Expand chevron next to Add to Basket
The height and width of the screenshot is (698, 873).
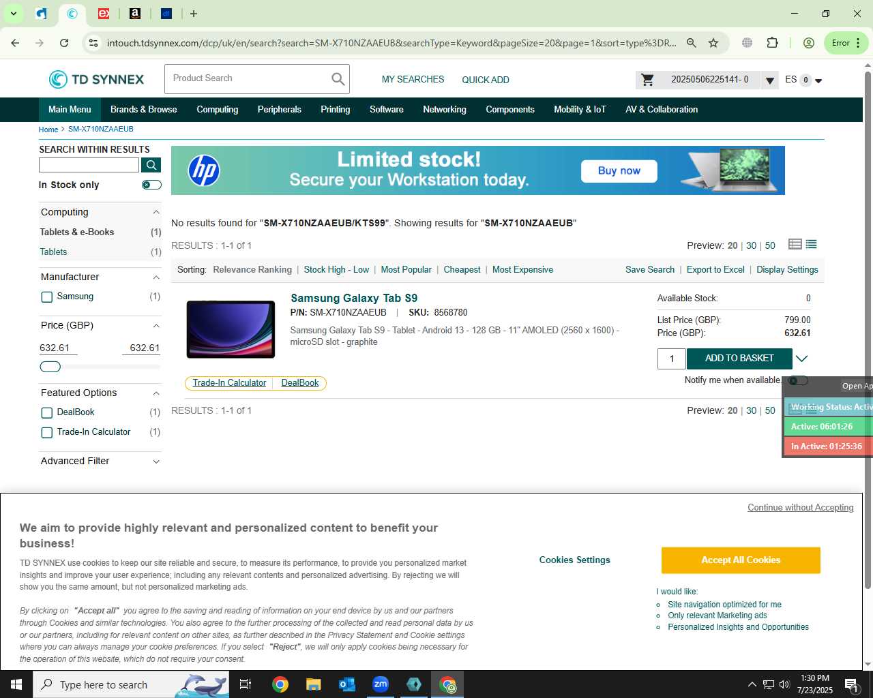tap(802, 359)
